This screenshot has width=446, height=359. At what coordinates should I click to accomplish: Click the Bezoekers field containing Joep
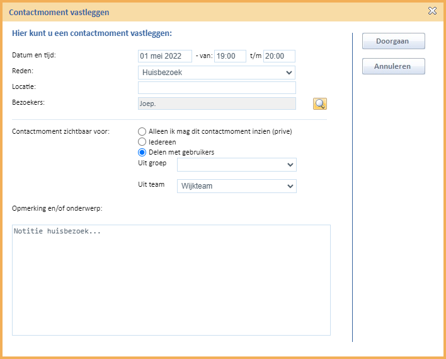(217, 103)
